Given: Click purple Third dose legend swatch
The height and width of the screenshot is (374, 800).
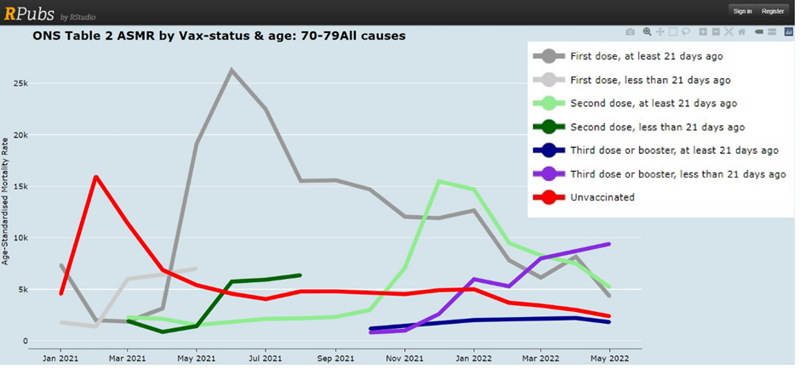Looking at the screenshot, I should pyautogui.click(x=549, y=174).
